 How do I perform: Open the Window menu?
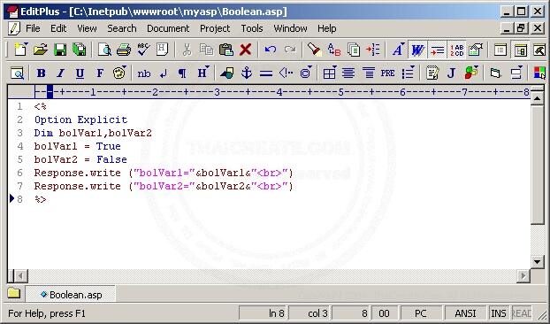pyautogui.click(x=290, y=28)
